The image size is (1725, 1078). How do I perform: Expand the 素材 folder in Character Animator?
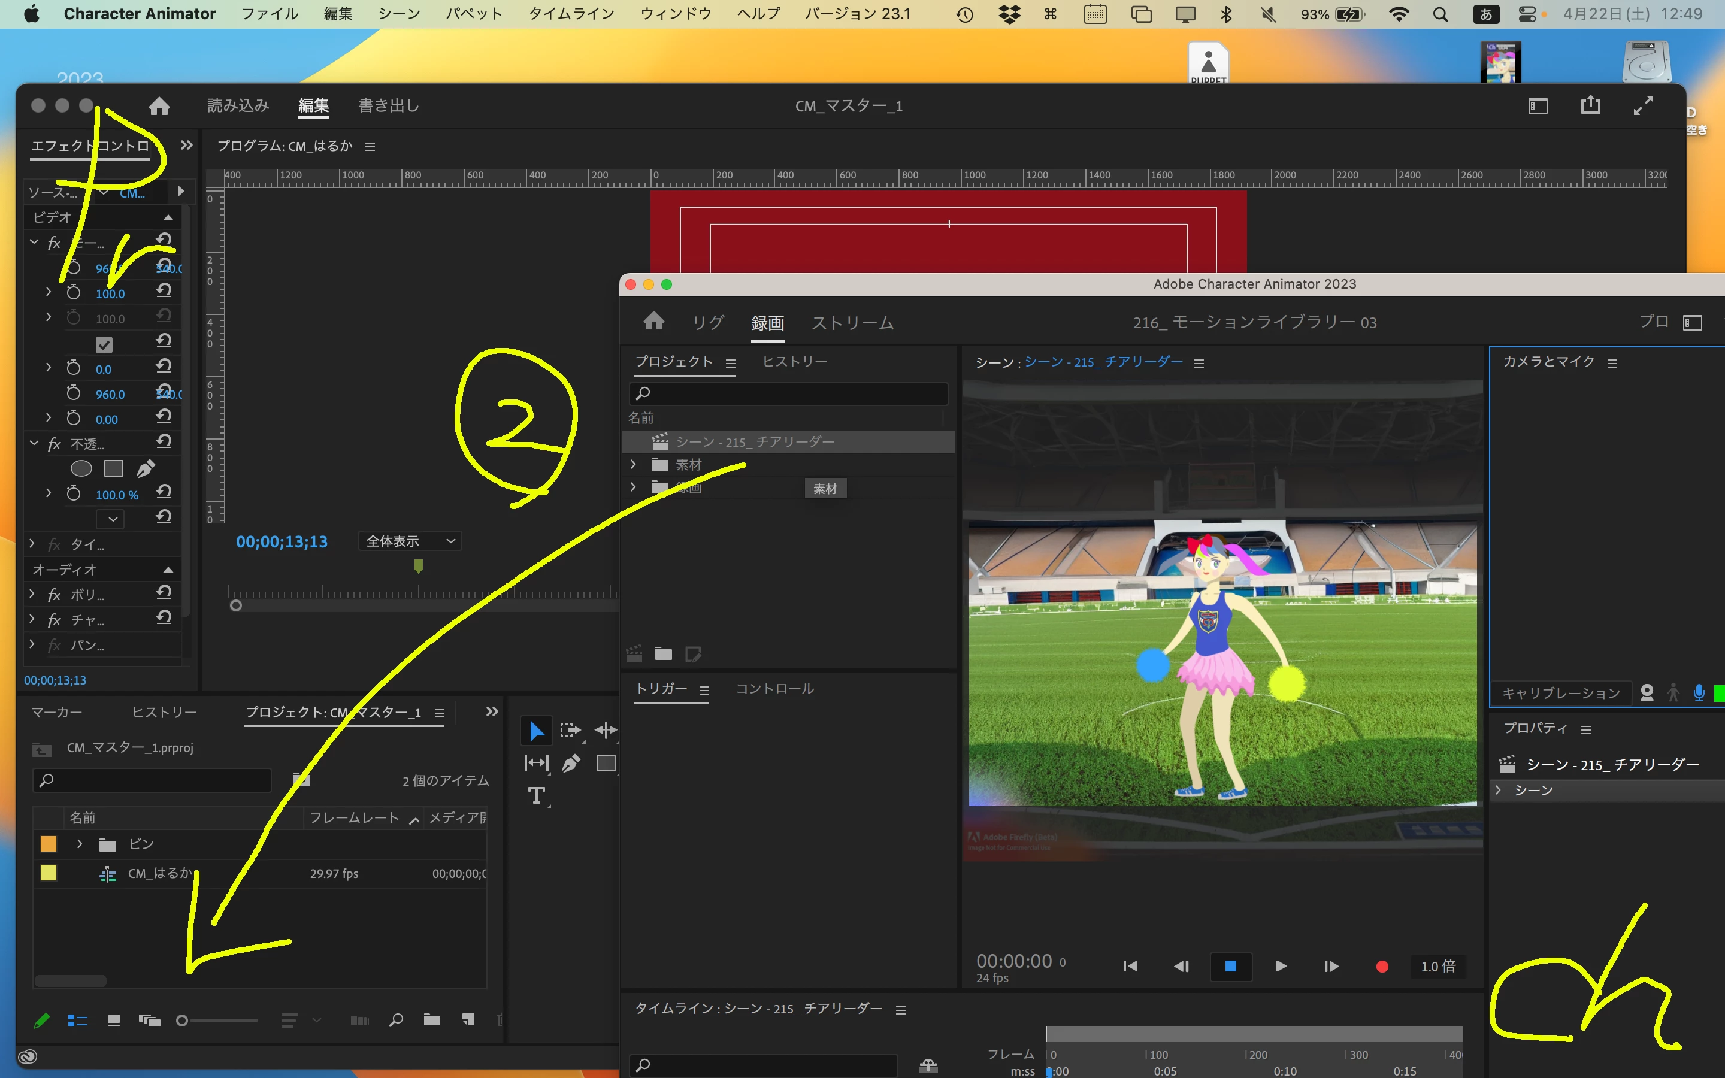pos(633,464)
